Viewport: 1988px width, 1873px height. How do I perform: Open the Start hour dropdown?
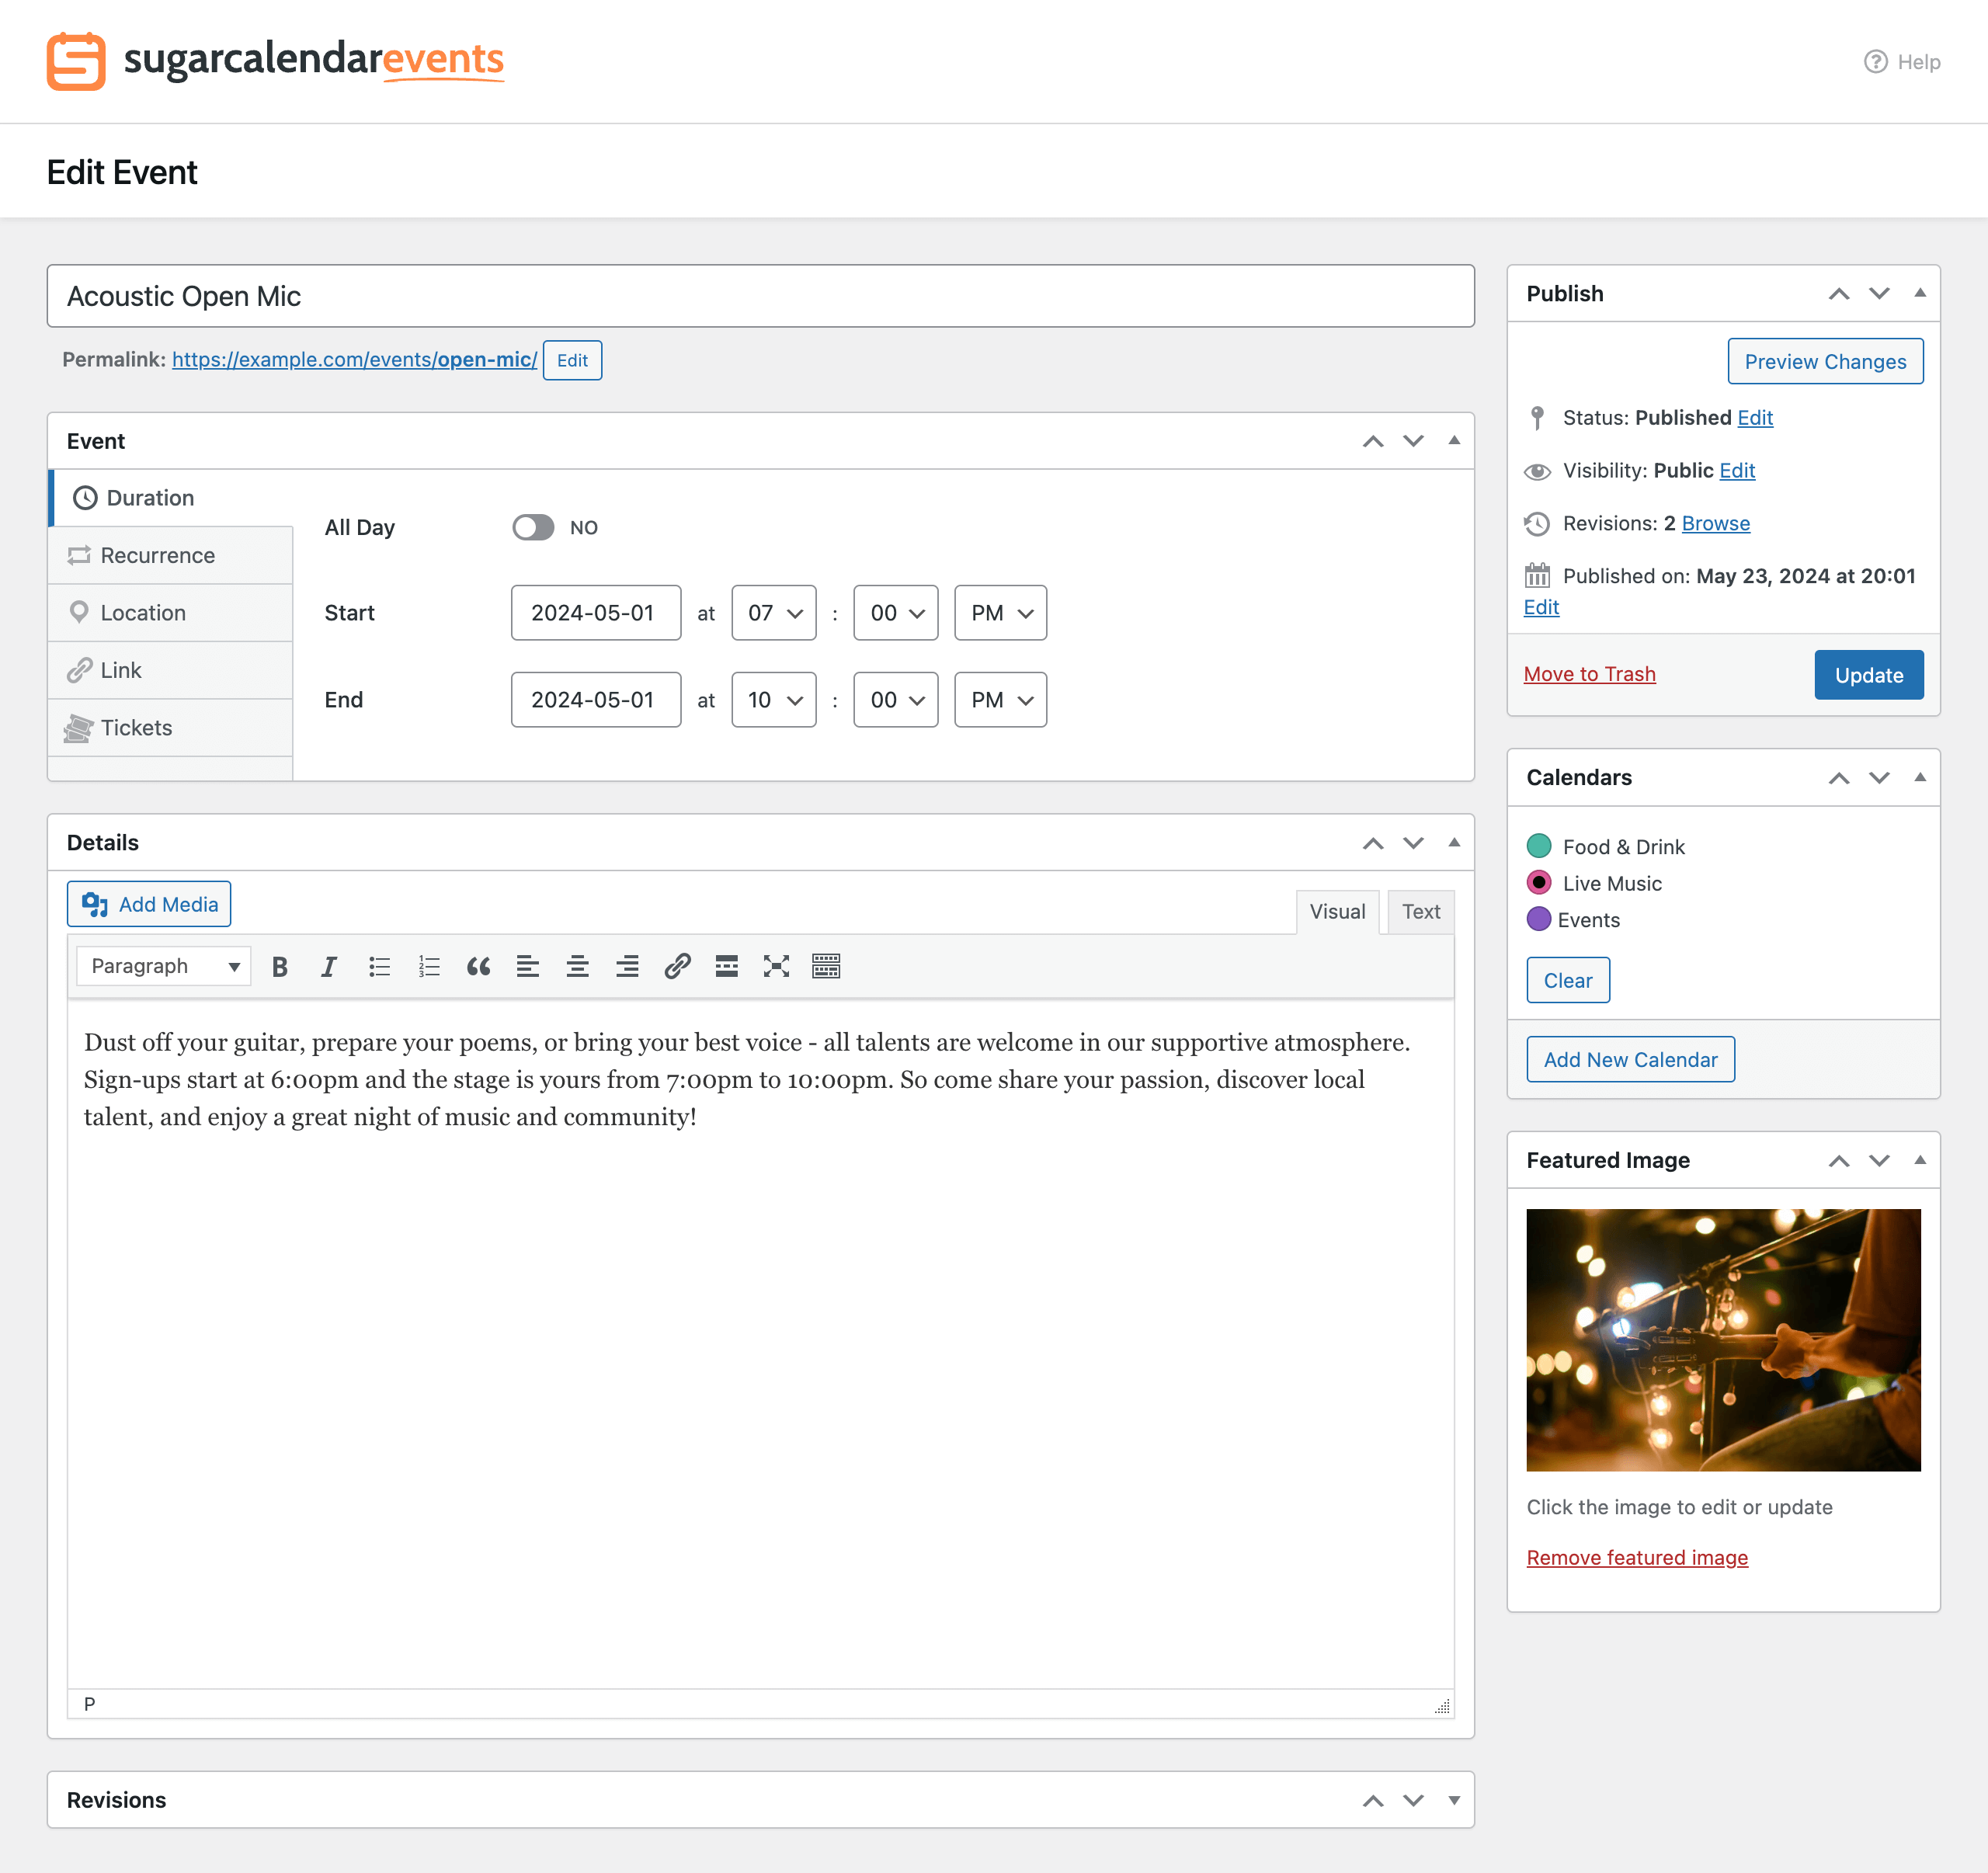774,613
